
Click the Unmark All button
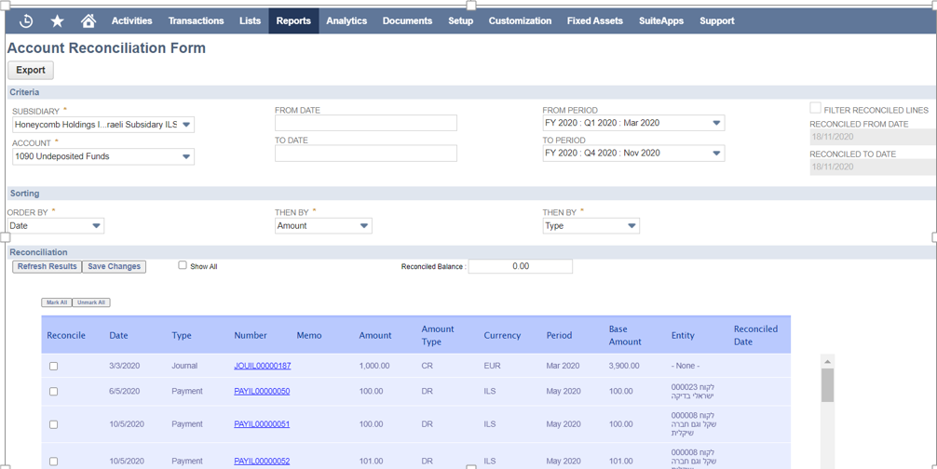(x=91, y=302)
